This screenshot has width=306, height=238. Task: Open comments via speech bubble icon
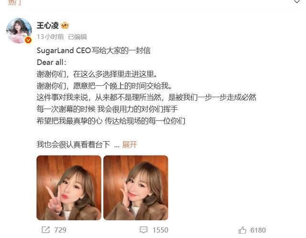tap(143, 230)
